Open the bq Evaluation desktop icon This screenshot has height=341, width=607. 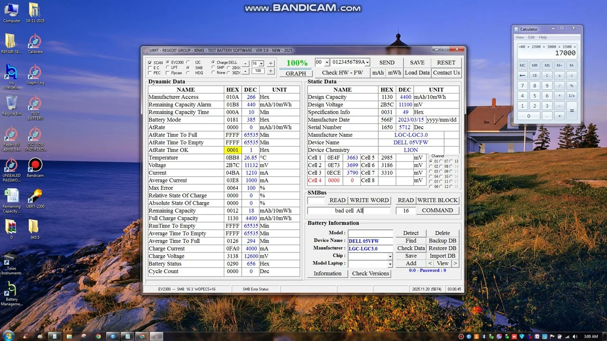11,77
